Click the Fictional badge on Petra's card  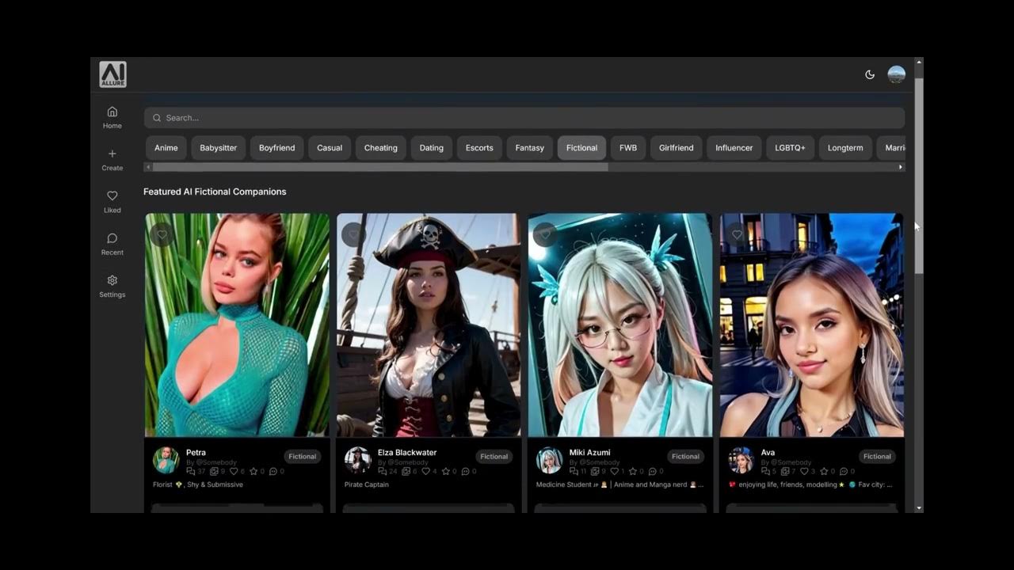(x=303, y=456)
